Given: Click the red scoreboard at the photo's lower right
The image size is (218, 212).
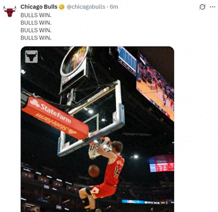Looking at the screenshot, I should point(162,167).
